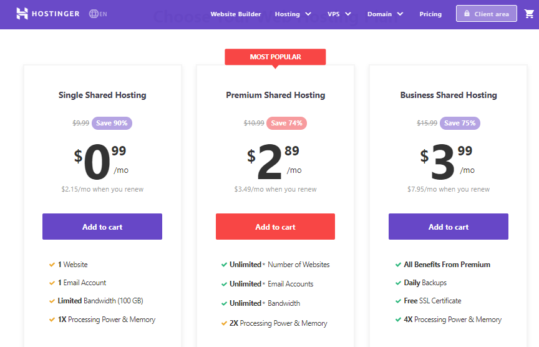Go to the Pricing page

coord(430,14)
